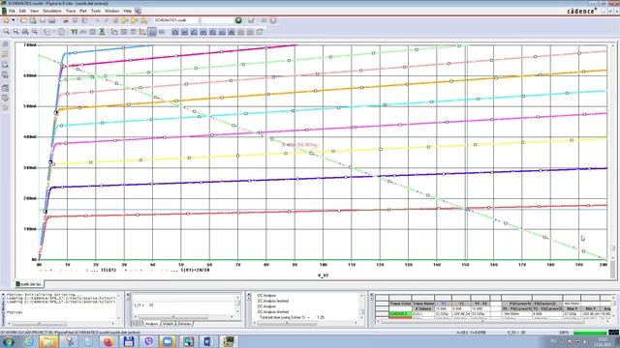Open the Trace menu
The image size is (620, 348).
pyautogui.click(x=71, y=11)
